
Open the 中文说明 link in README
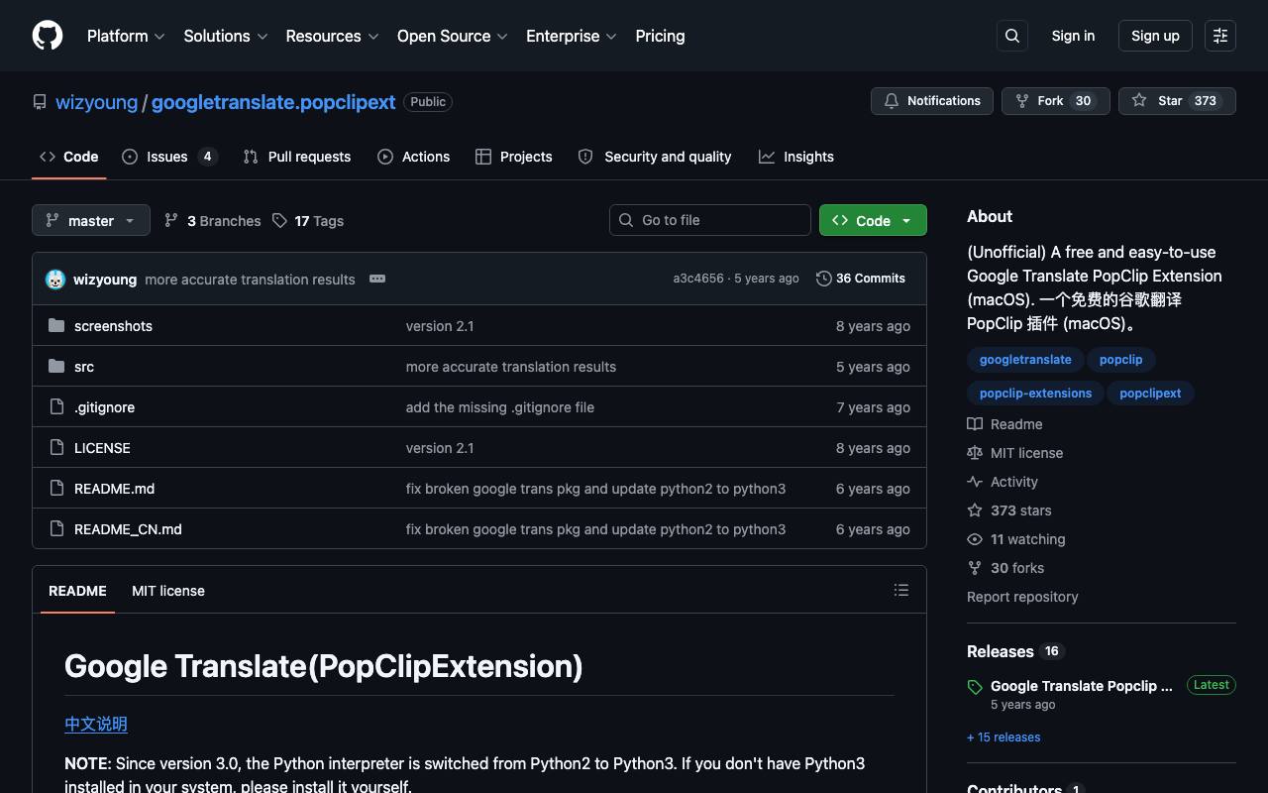[96, 725]
